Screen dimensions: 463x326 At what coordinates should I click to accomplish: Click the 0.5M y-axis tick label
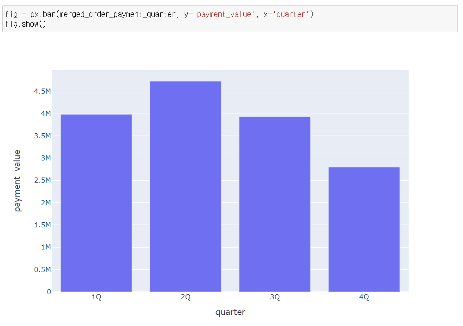pos(42,269)
